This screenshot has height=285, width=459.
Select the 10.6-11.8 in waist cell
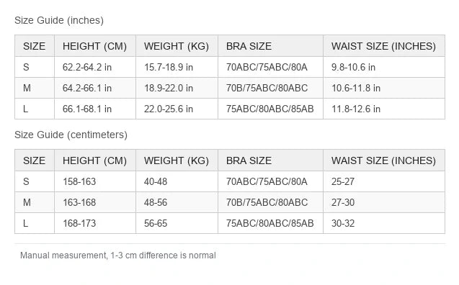coord(384,88)
